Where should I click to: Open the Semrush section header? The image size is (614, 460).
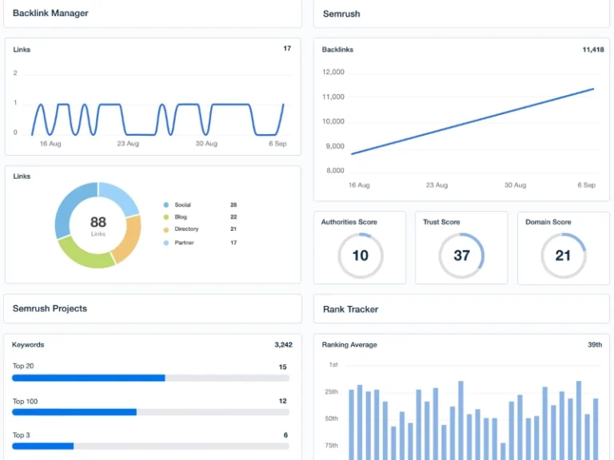point(341,14)
